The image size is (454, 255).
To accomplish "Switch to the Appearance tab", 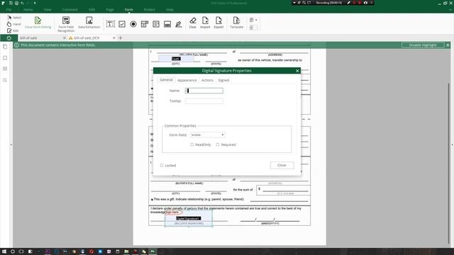I will pos(187,80).
